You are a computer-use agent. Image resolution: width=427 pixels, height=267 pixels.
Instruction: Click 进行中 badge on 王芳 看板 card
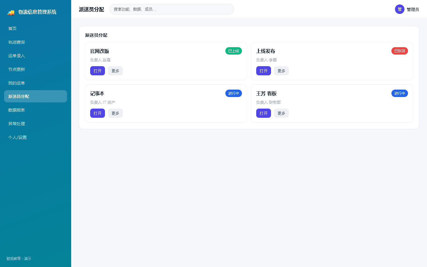click(x=400, y=93)
